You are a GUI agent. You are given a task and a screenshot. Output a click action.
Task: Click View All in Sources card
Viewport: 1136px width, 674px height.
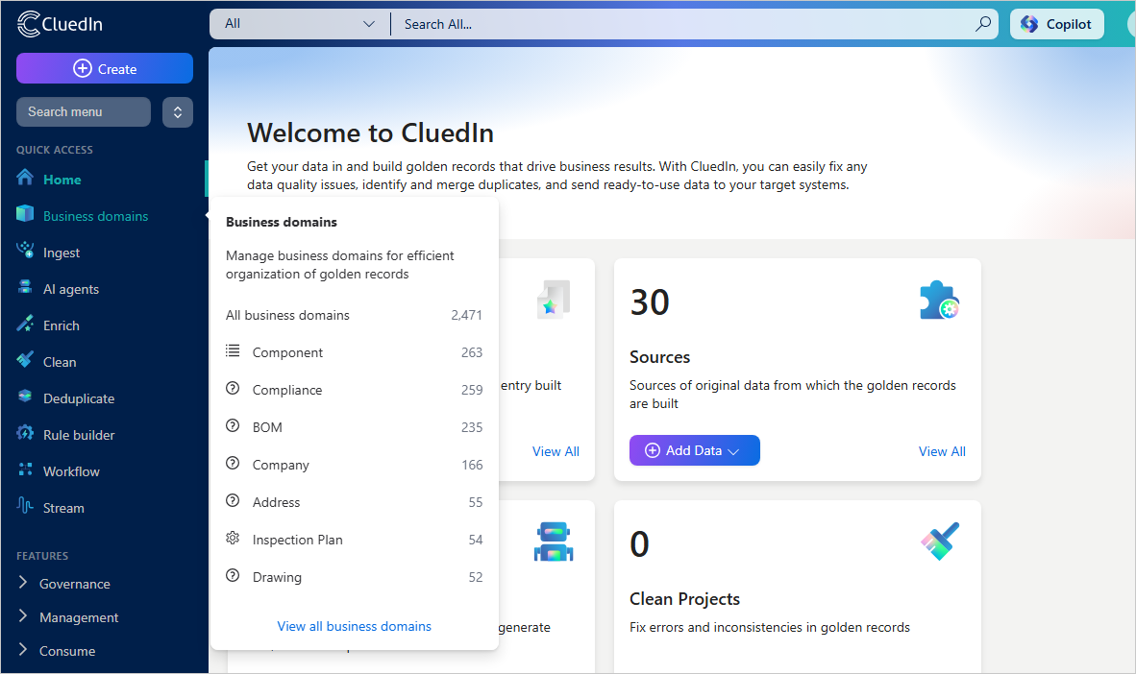click(942, 451)
